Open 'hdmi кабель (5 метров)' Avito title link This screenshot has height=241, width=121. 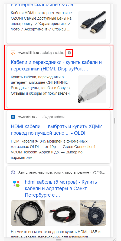[x=61, y=189]
